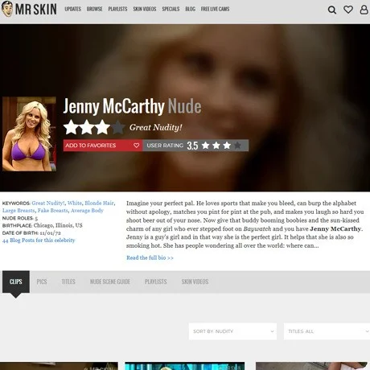
Task: Click the date of birth value 11/01/72
Action: [x=50, y=233]
